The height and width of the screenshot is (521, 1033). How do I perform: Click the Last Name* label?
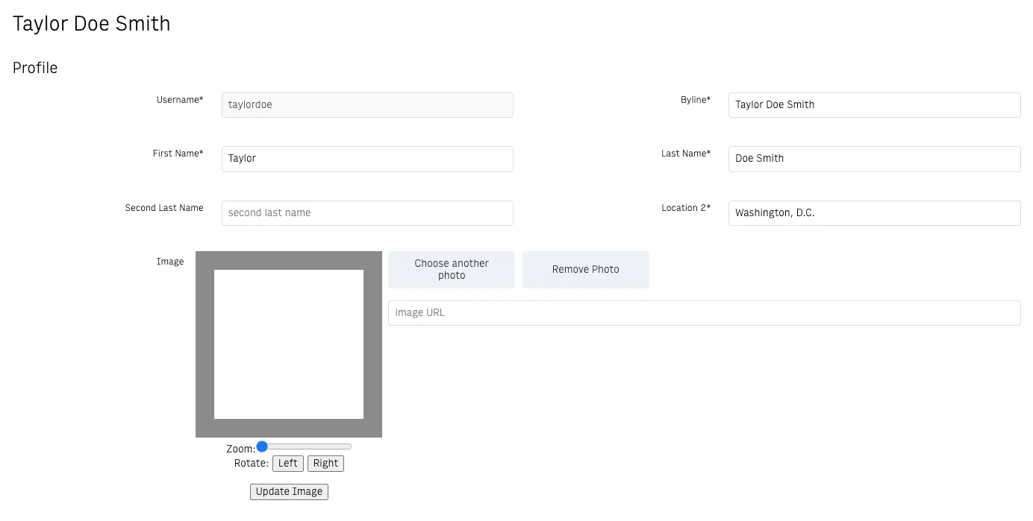coord(686,154)
